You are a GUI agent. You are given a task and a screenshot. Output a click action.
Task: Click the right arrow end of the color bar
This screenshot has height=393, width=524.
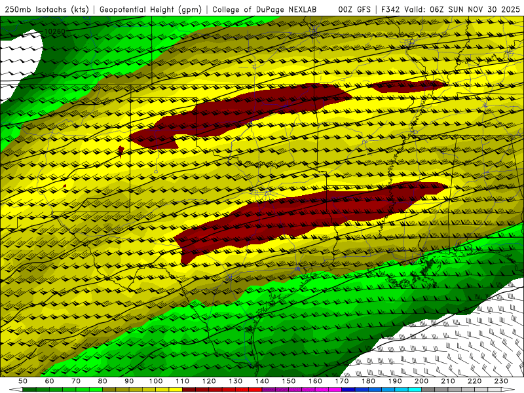508,389
